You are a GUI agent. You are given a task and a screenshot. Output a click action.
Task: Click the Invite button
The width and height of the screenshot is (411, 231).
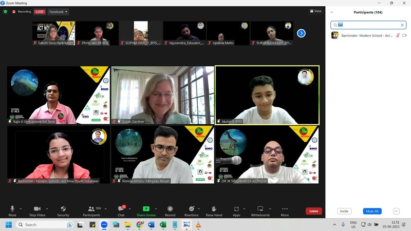(344, 211)
